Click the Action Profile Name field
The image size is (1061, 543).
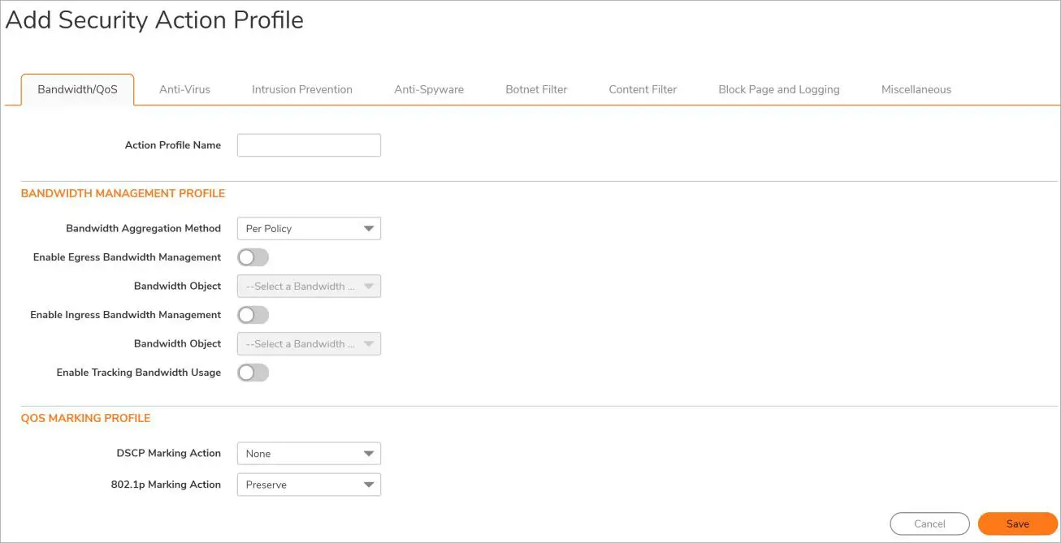click(309, 145)
